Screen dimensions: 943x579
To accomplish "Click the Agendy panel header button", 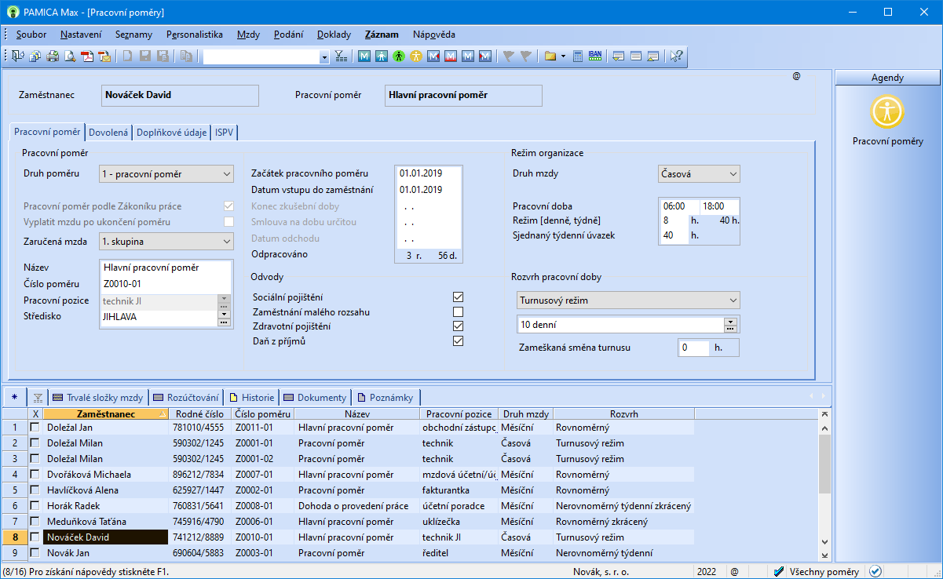I will click(887, 78).
